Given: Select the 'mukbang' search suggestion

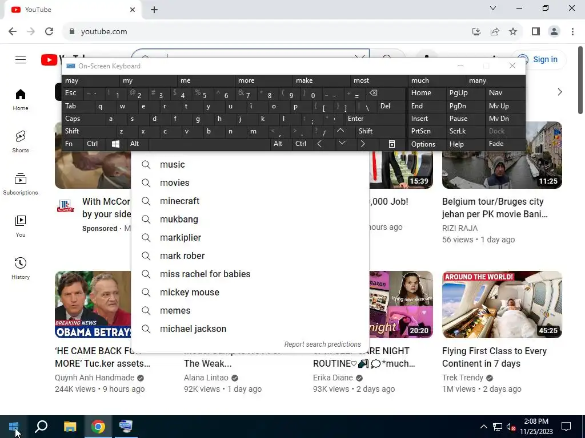Looking at the screenshot, I should click(250, 220).
